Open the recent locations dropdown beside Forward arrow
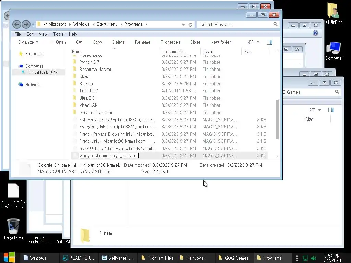The height and width of the screenshot is (263, 351). [x=33, y=24]
